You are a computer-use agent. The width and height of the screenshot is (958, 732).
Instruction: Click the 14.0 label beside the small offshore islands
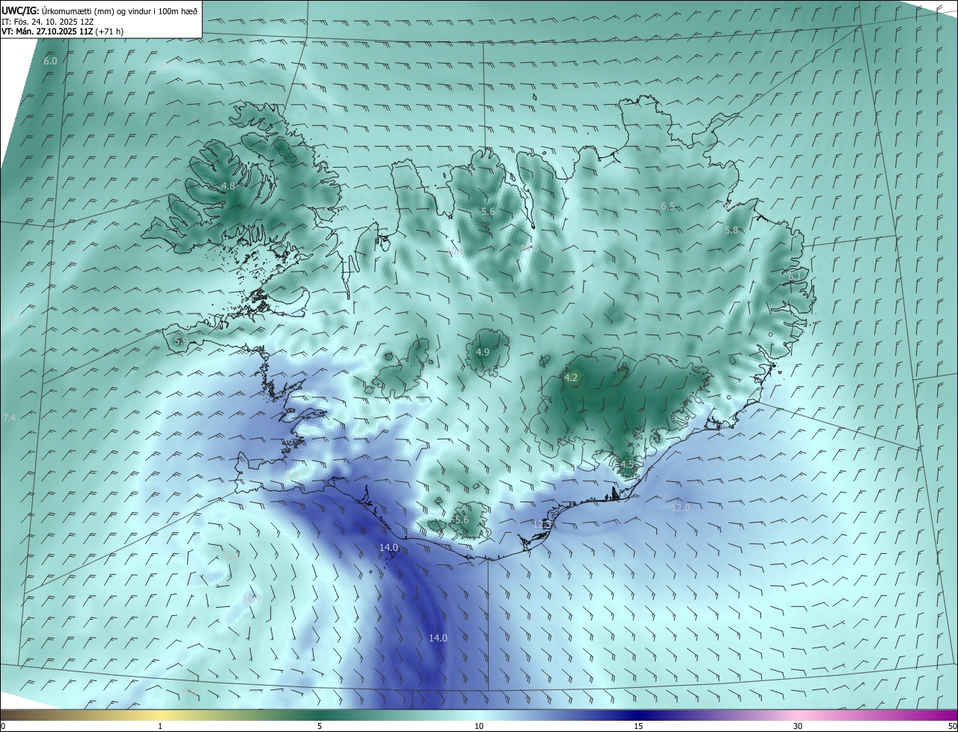(x=388, y=548)
